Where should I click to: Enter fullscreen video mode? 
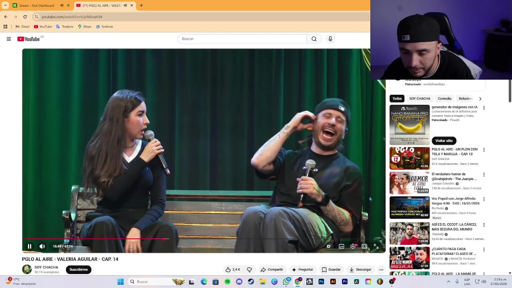point(376,246)
